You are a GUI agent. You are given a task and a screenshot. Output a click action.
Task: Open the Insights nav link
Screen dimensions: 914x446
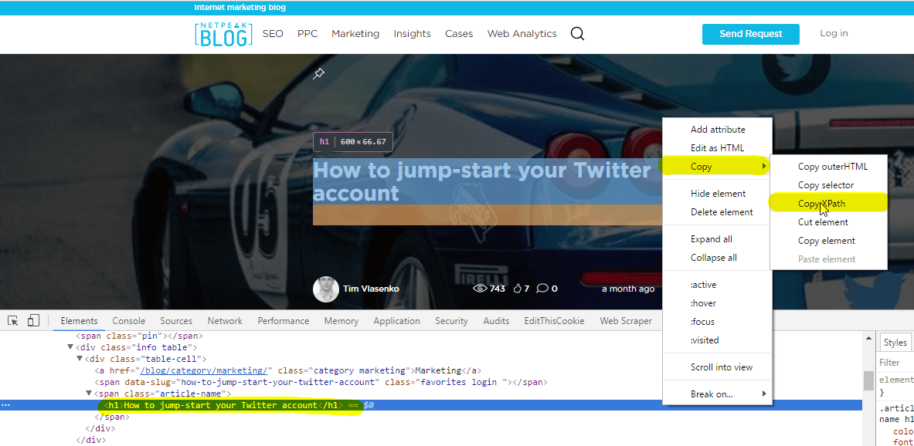click(x=412, y=34)
